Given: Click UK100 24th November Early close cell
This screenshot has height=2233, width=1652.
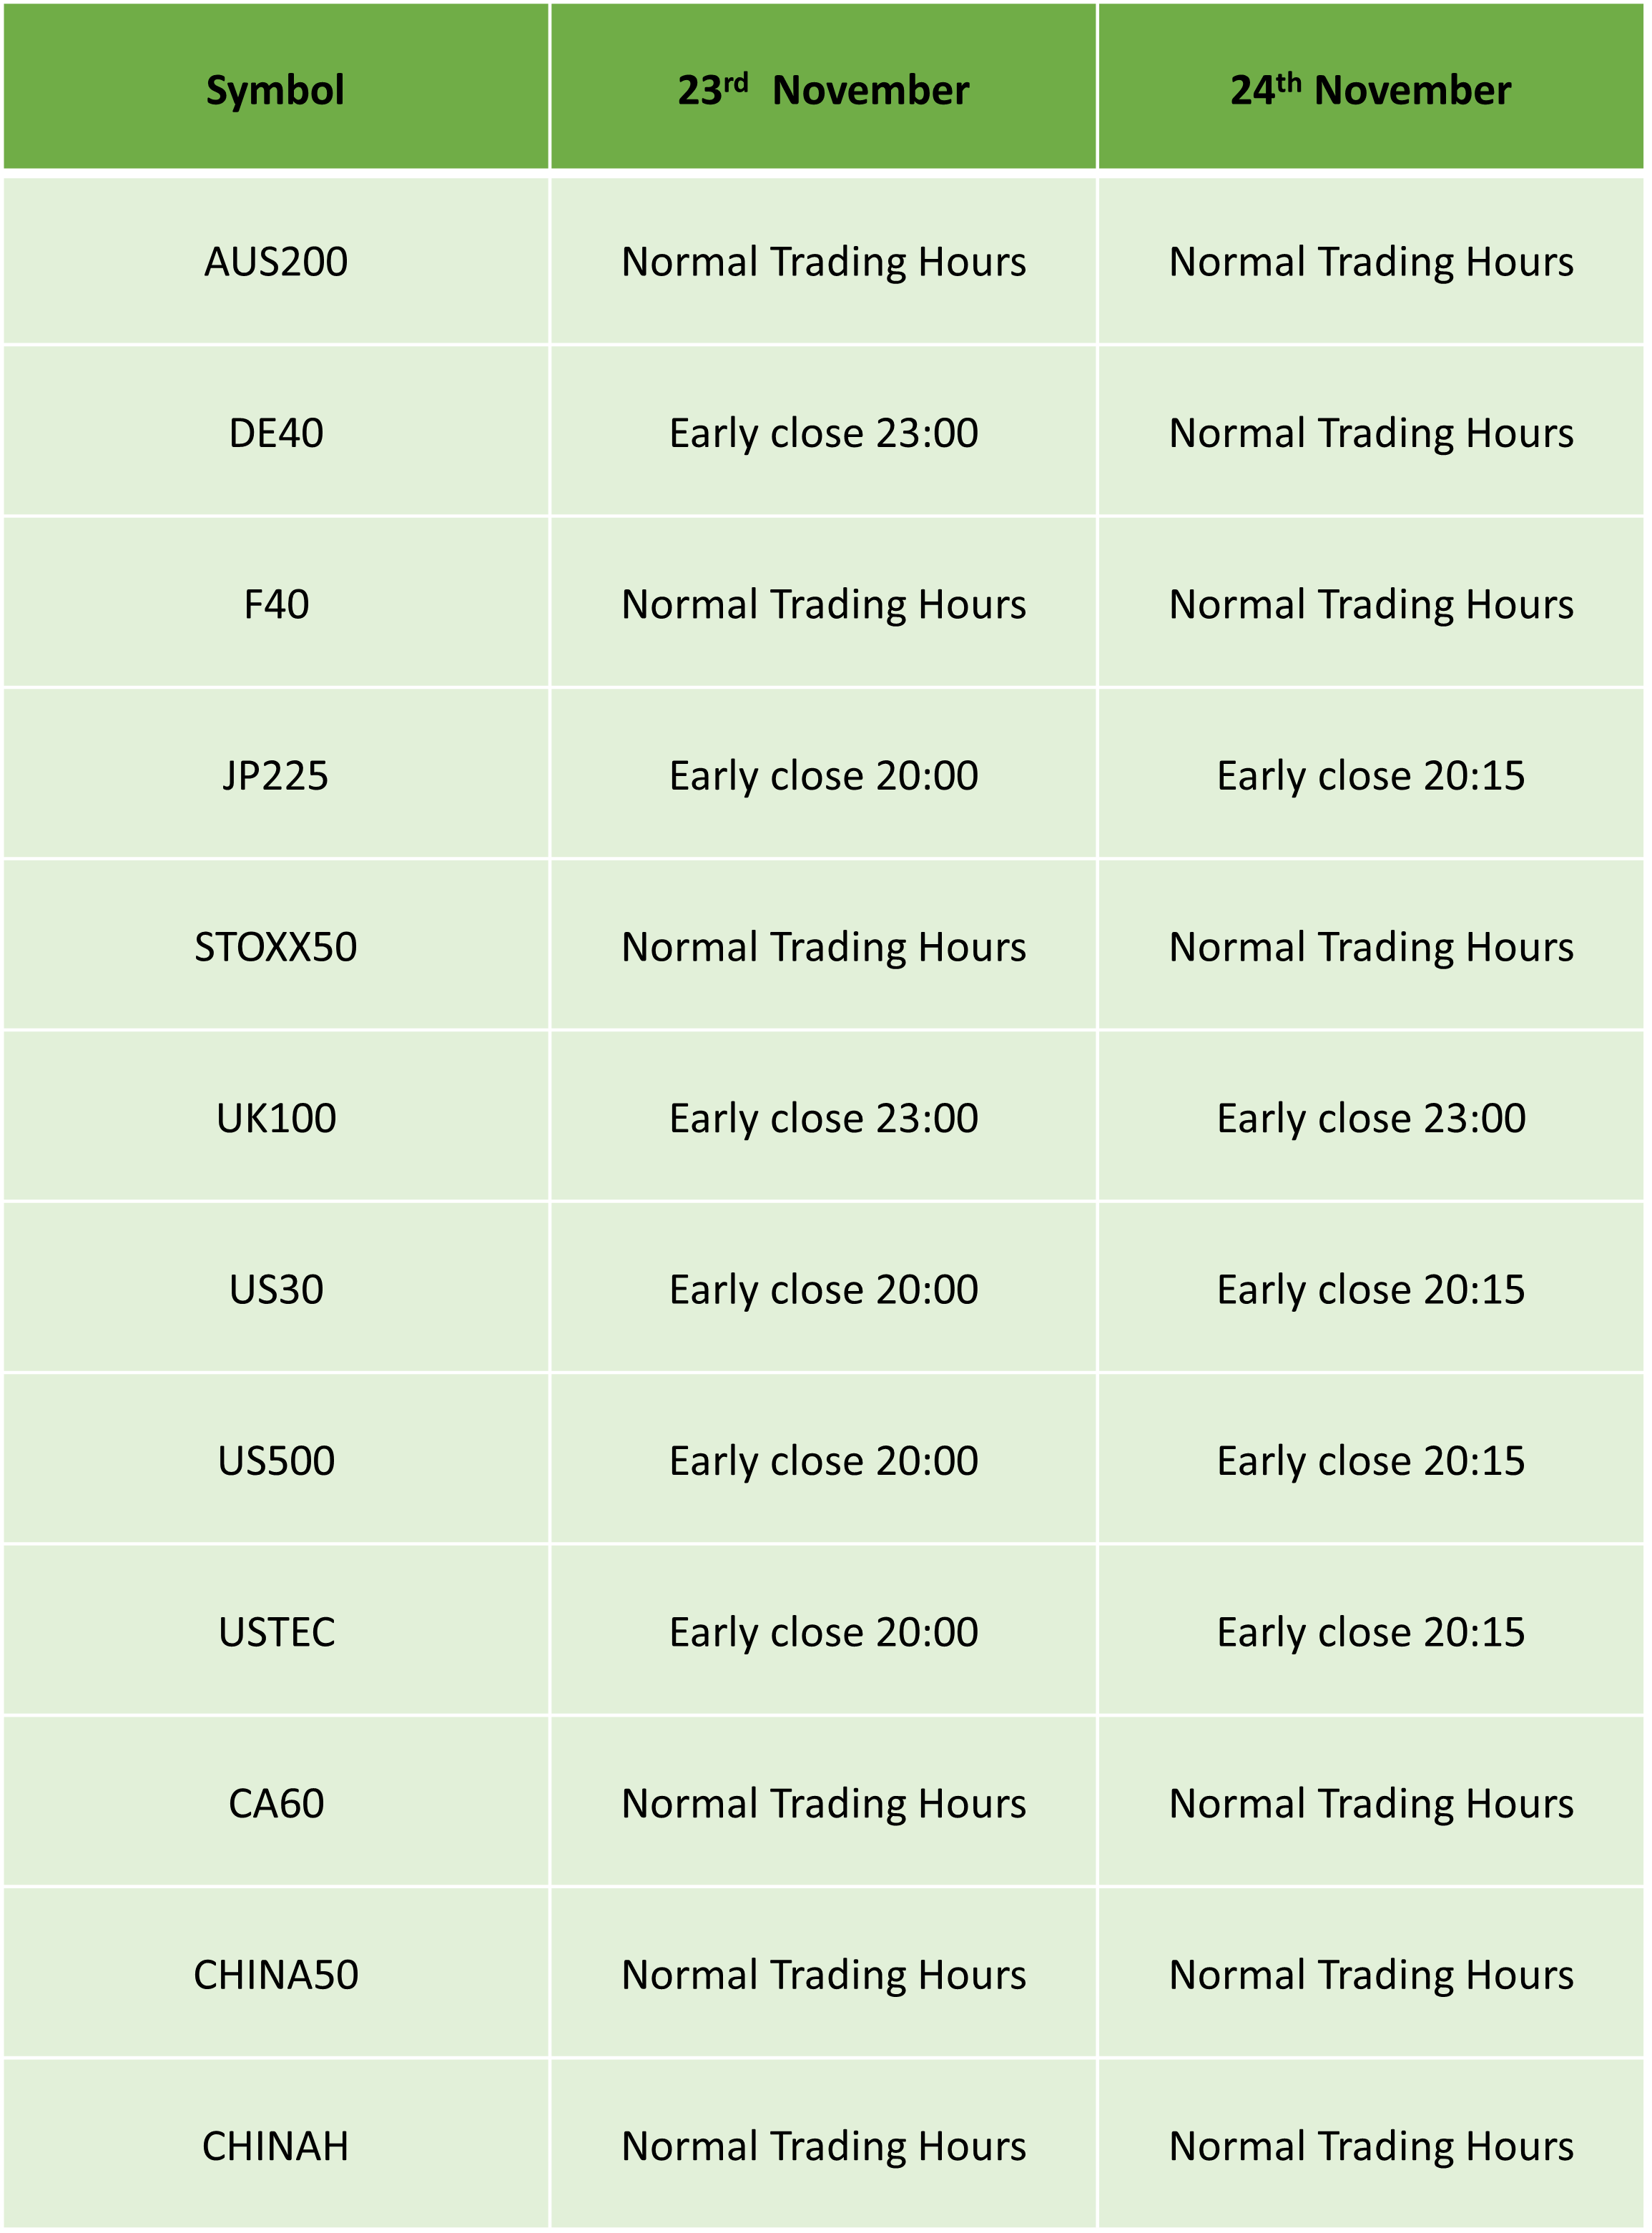Looking at the screenshot, I should pyautogui.click(x=1371, y=1117).
